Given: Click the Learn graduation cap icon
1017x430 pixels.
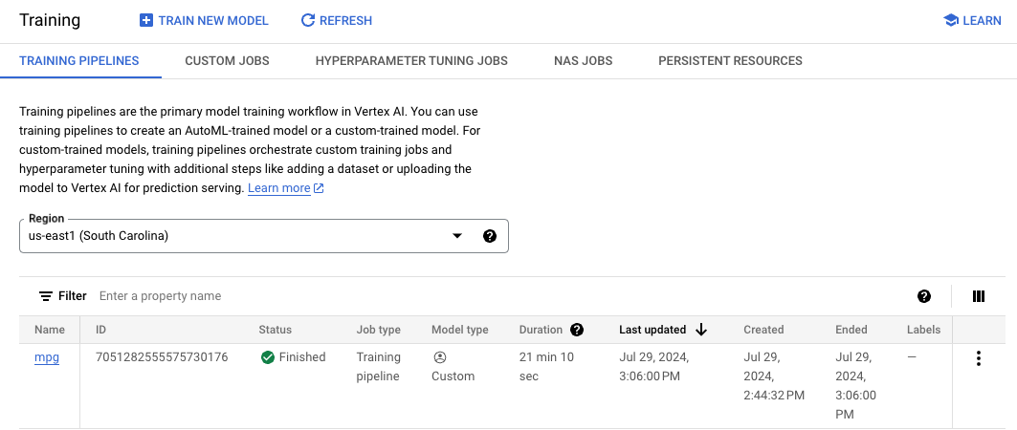Looking at the screenshot, I should [951, 21].
